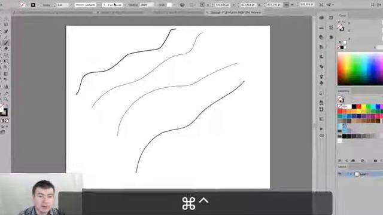Click the Layer 1 thumbnail
The height and width of the screenshot is (215, 383).
coord(357,174)
